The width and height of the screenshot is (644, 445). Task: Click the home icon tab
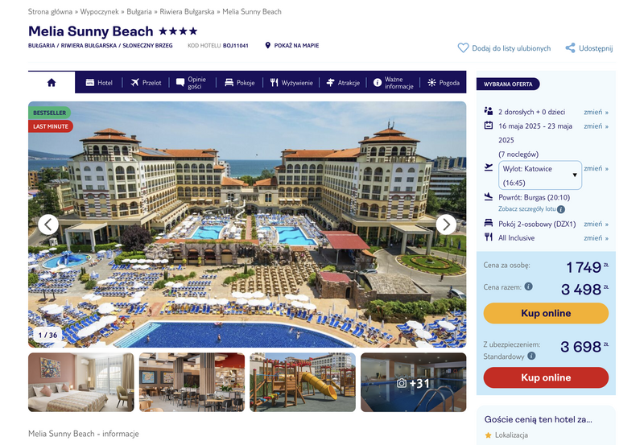(52, 83)
